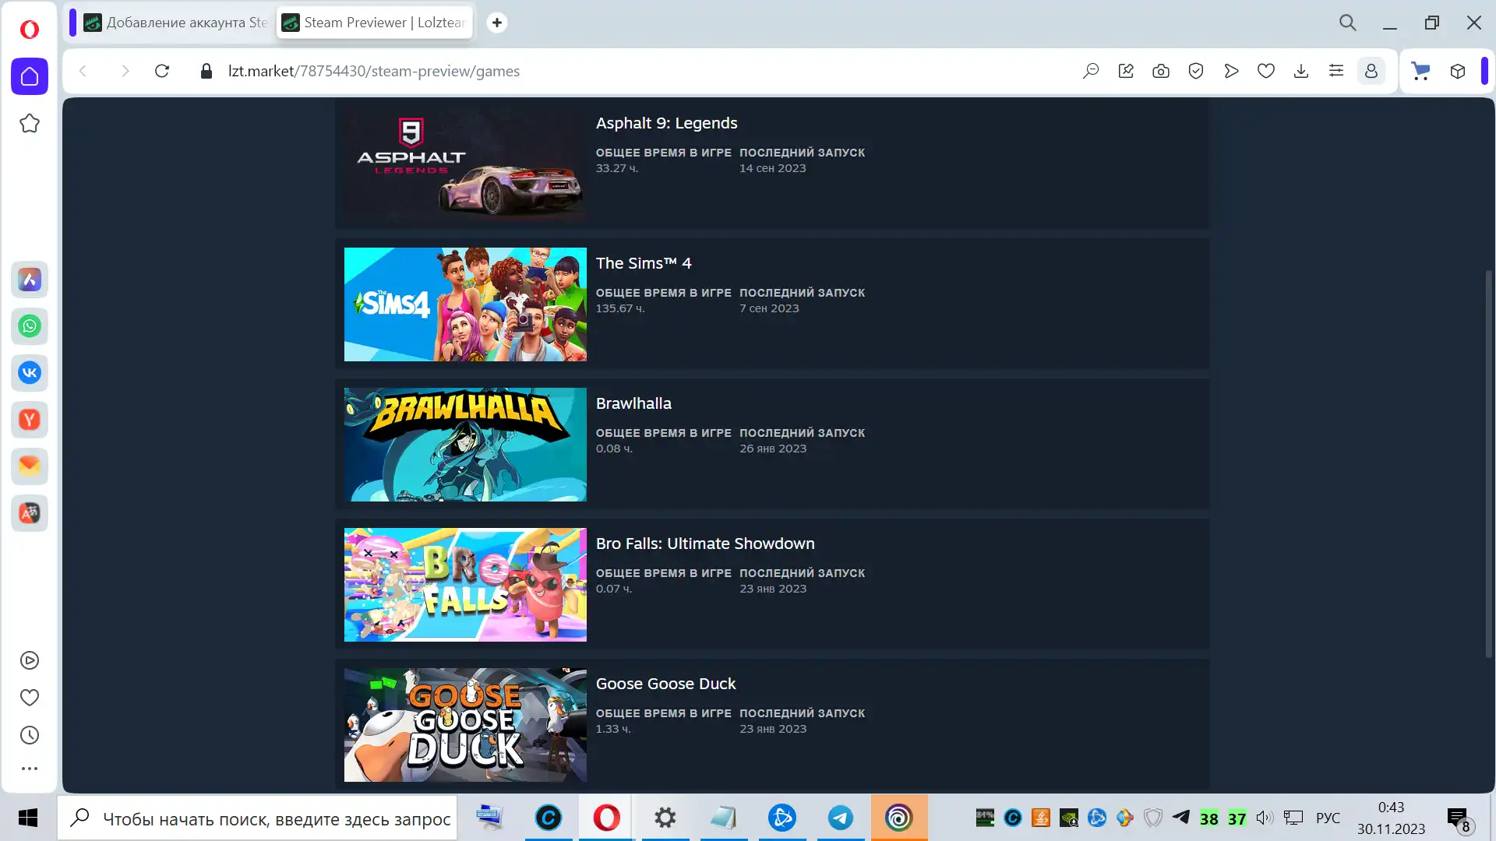The height and width of the screenshot is (841, 1496).
Task: Open the notification center icon
Action: (x=1458, y=818)
